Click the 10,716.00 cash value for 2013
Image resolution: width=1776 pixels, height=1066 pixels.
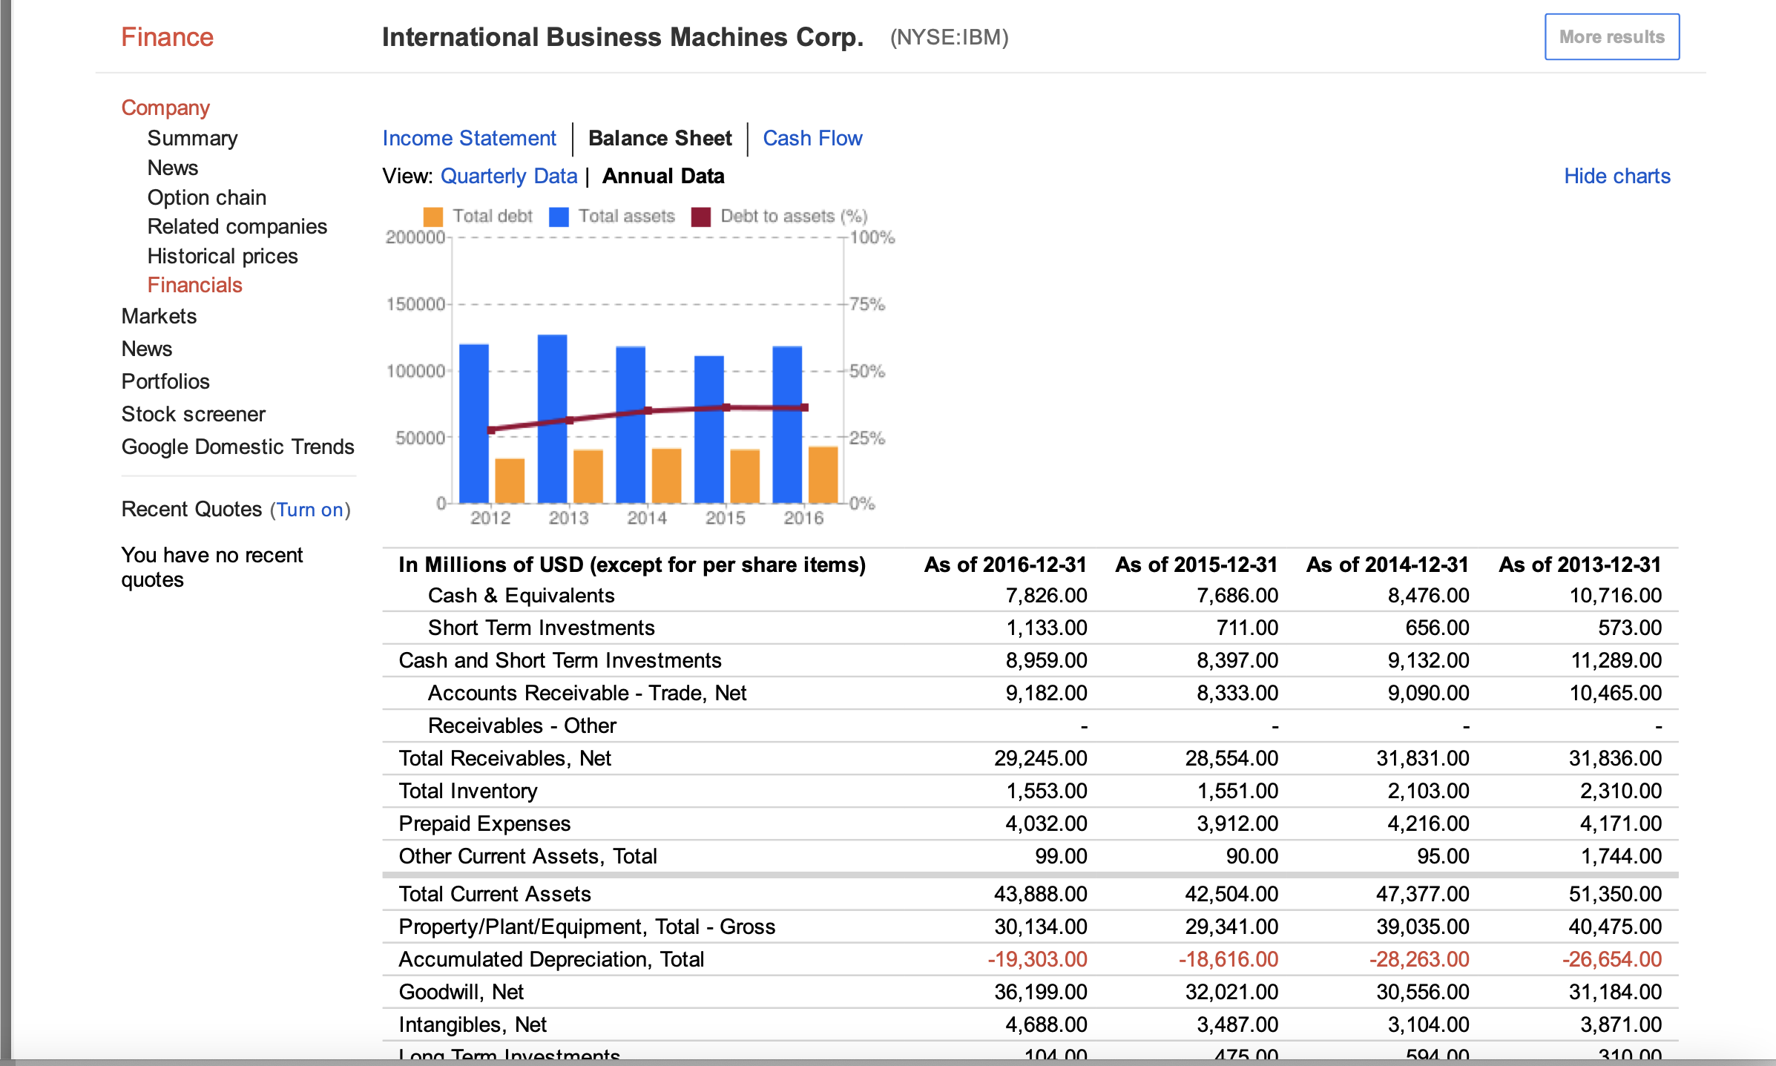coord(1615,596)
